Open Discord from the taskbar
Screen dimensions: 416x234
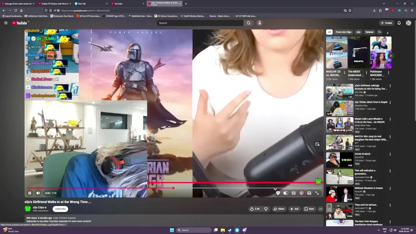[244, 230]
